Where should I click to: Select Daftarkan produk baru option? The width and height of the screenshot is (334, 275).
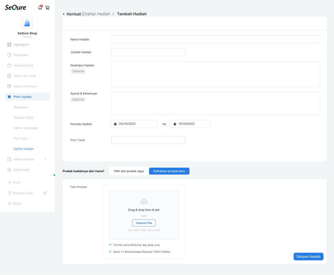[169, 171]
